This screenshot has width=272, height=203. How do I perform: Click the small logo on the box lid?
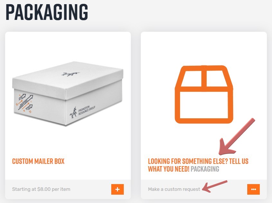click(70, 74)
